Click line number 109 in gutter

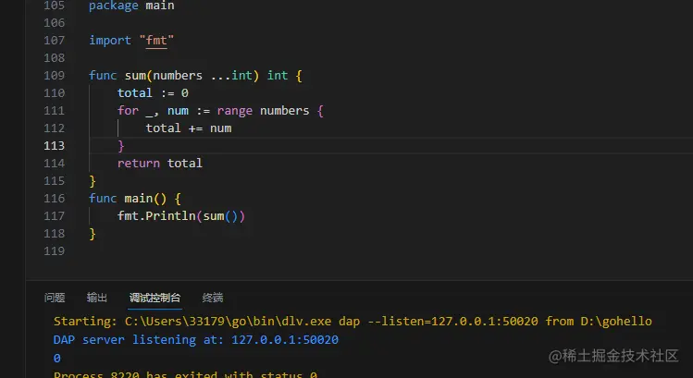[55, 76]
